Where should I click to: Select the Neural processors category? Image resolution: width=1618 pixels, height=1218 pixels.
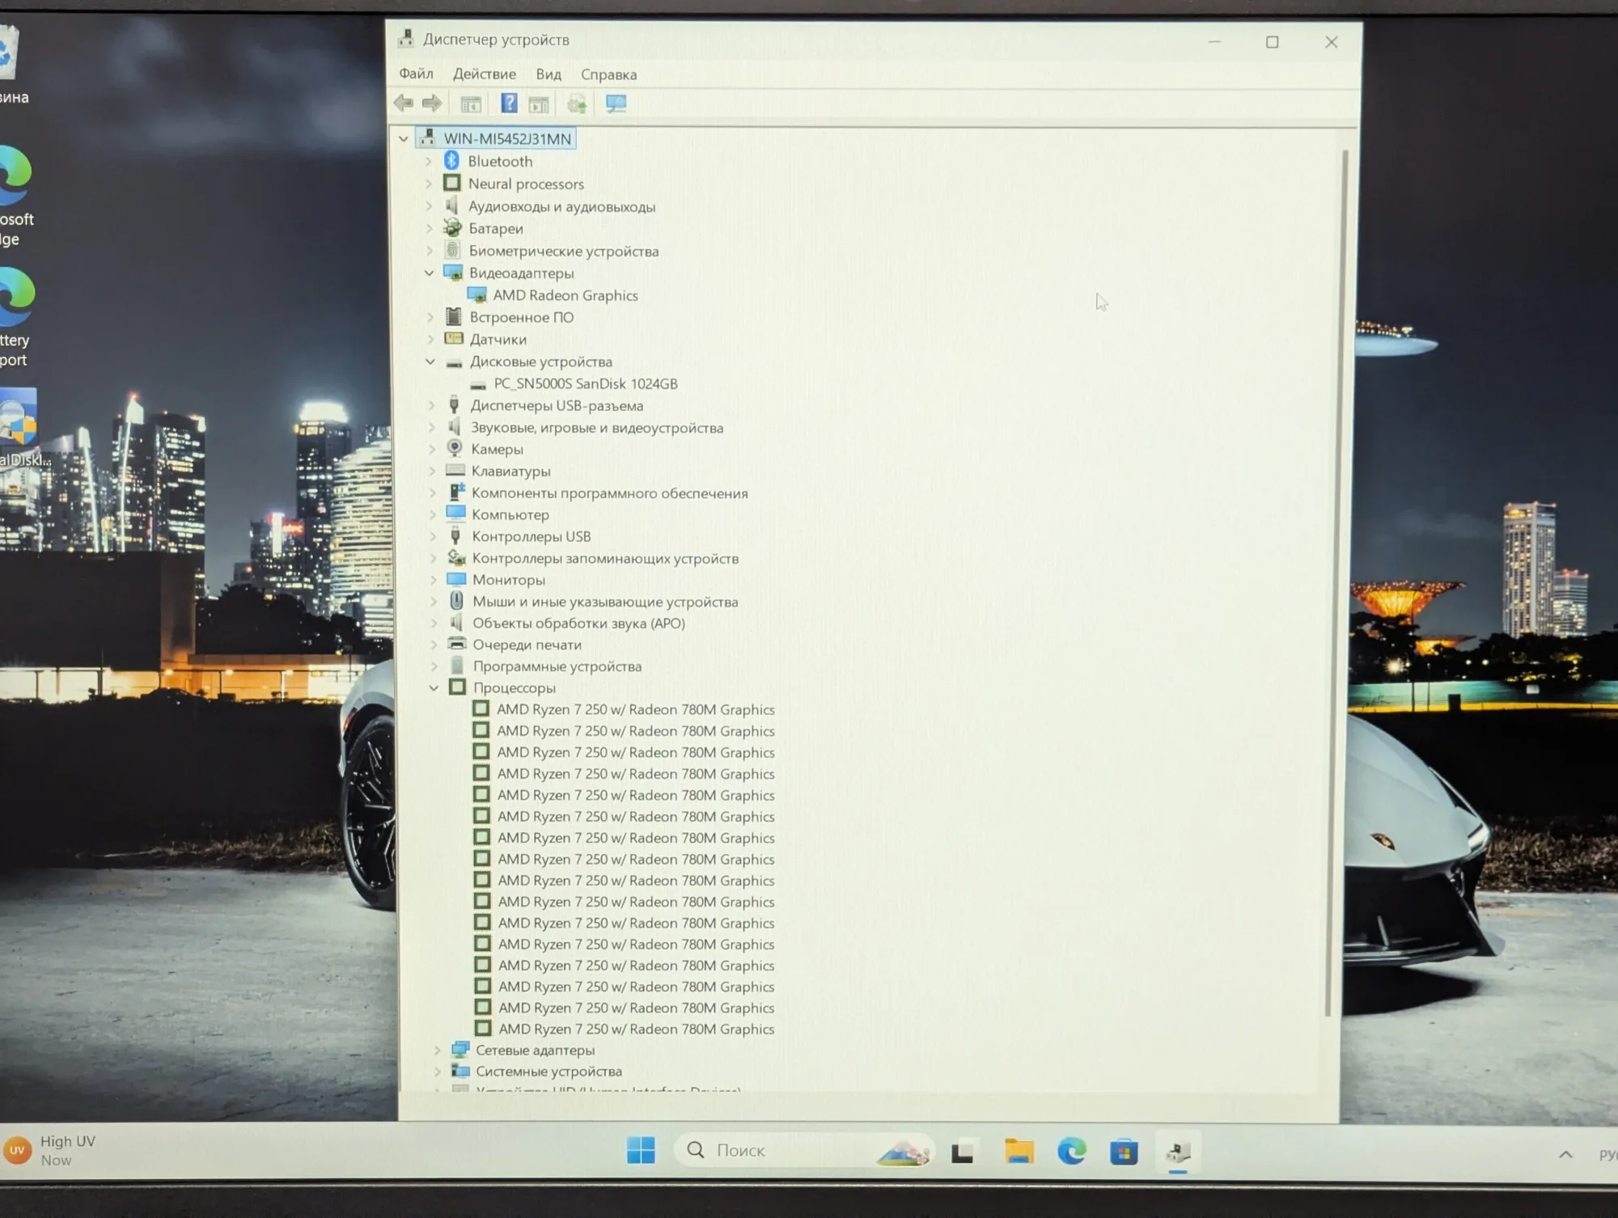[526, 184]
